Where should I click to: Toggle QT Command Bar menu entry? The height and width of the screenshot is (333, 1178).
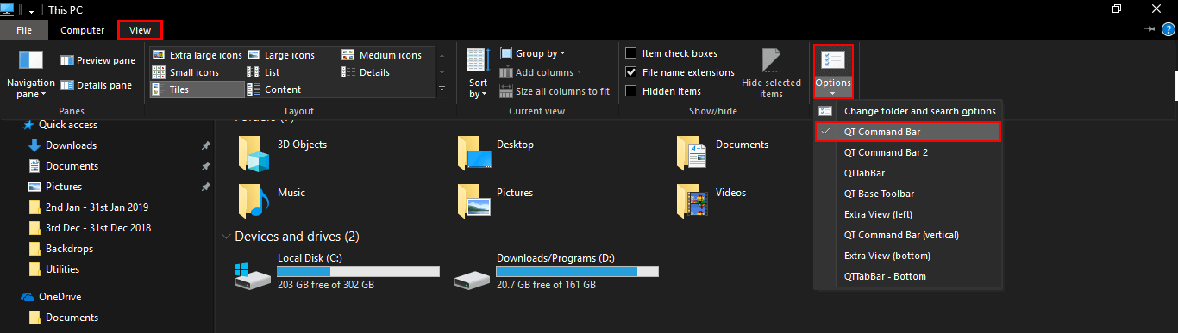point(907,132)
